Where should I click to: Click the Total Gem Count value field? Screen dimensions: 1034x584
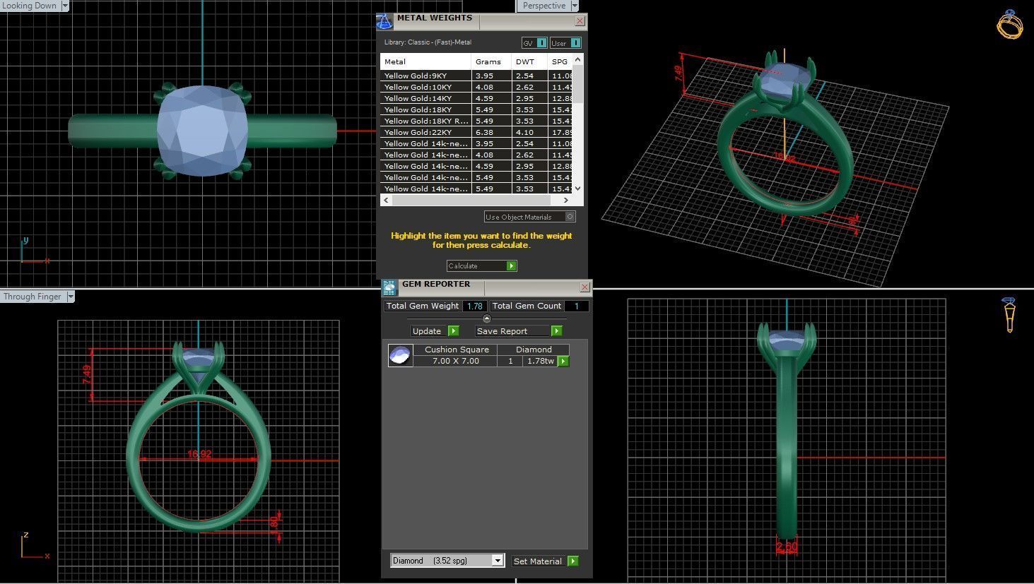[x=576, y=306]
